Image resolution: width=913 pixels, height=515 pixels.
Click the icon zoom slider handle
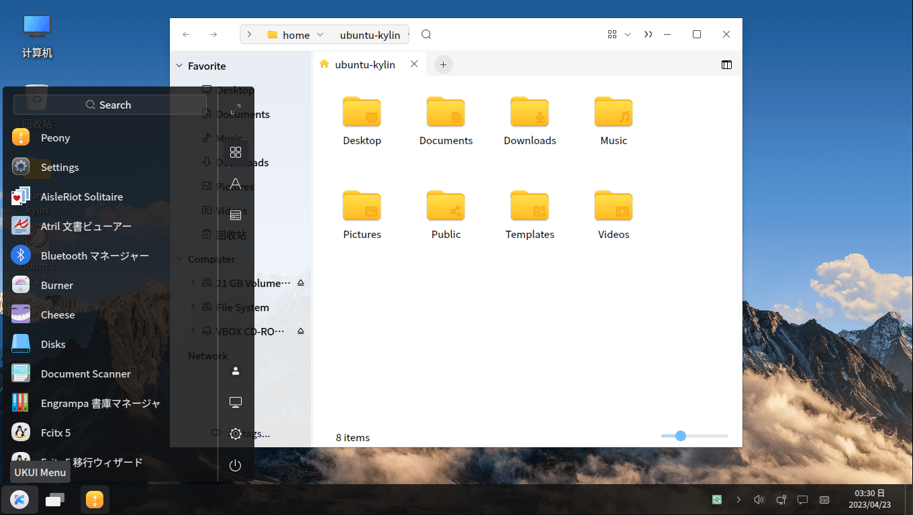click(681, 436)
